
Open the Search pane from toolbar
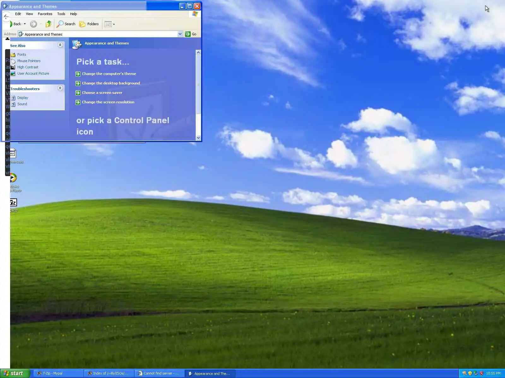pos(66,24)
